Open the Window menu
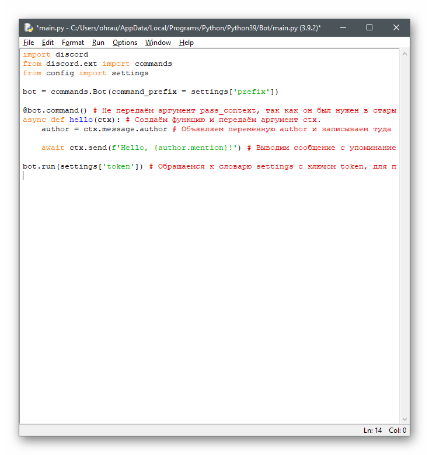The width and height of the screenshot is (429, 455). pyautogui.click(x=158, y=43)
